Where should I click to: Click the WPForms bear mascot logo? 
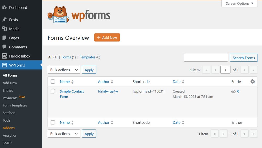click(x=58, y=15)
